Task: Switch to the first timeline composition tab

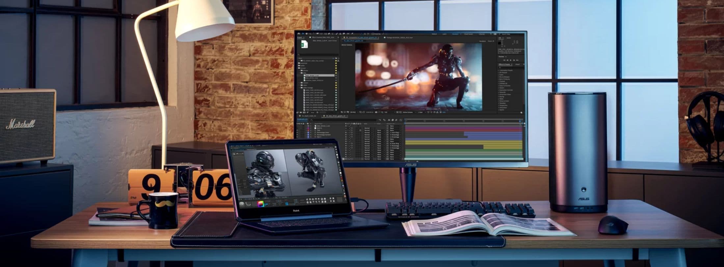Action: pyautogui.click(x=309, y=116)
